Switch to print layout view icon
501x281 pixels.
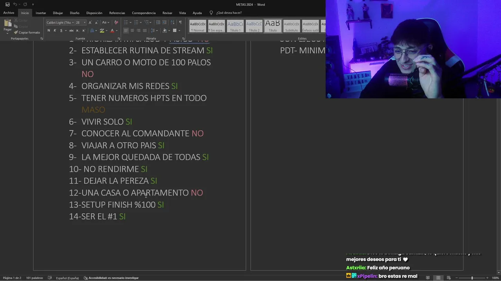(x=438, y=278)
